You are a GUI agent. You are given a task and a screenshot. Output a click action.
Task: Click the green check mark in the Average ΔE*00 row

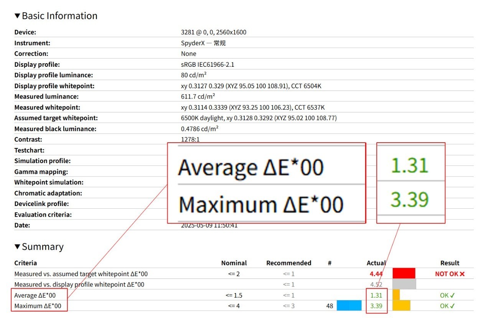453,295
